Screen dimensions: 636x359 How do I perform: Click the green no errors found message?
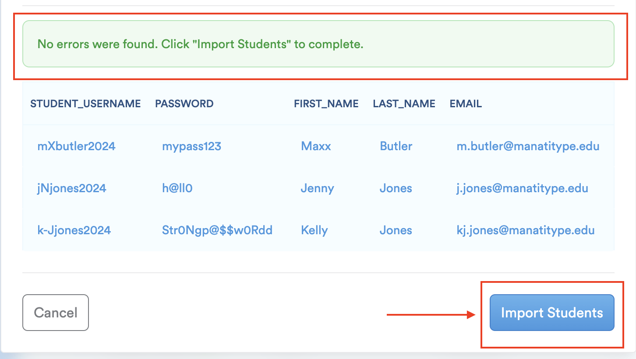[x=200, y=44]
